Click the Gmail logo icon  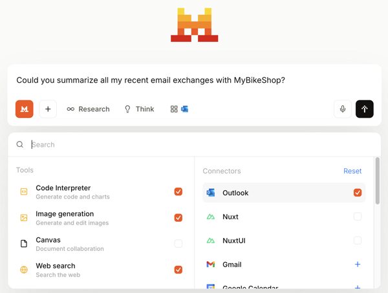(x=211, y=265)
